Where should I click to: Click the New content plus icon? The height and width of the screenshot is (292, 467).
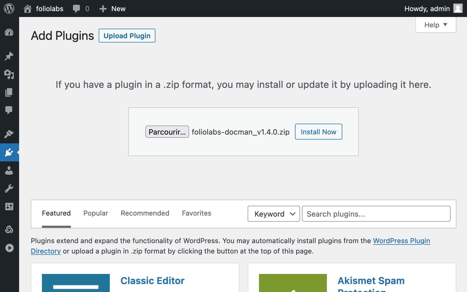click(103, 9)
